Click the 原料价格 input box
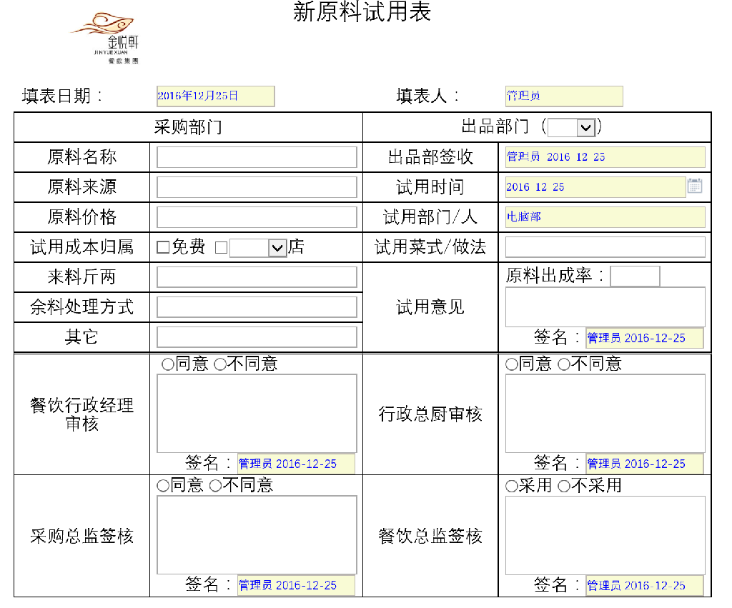This screenshot has height=608, width=732. click(x=257, y=217)
